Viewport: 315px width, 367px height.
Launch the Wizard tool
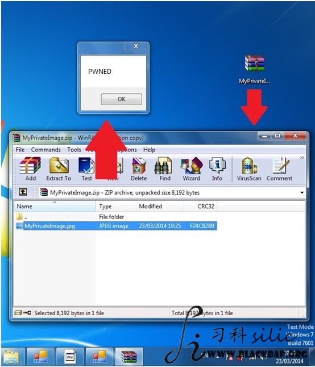tap(191, 169)
